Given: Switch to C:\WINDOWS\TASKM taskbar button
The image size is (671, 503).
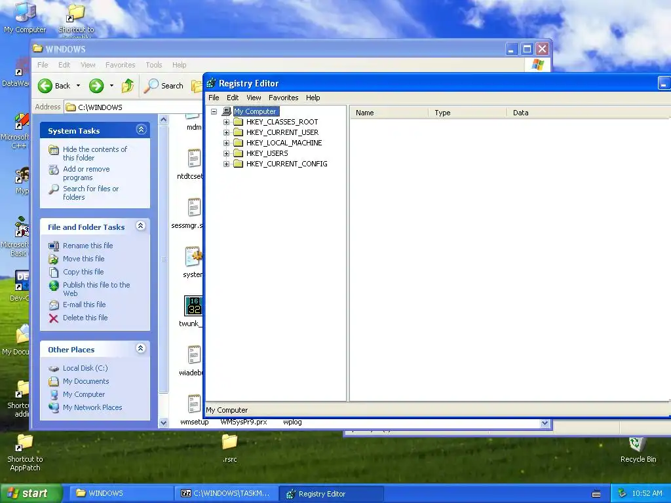Looking at the screenshot, I should tap(226, 494).
